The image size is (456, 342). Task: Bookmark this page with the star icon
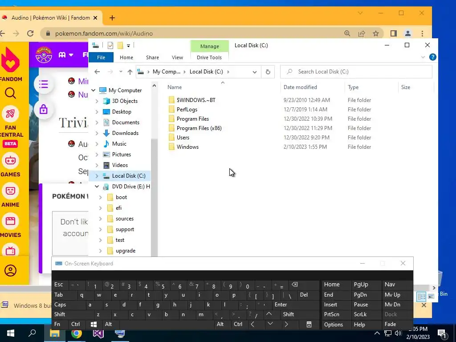[x=376, y=33]
